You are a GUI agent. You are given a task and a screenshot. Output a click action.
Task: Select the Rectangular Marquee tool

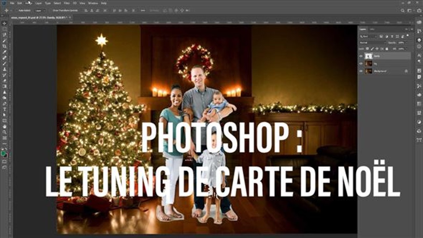(x=4, y=29)
